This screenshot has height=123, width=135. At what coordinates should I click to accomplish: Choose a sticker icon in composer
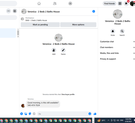pos(30,114)
